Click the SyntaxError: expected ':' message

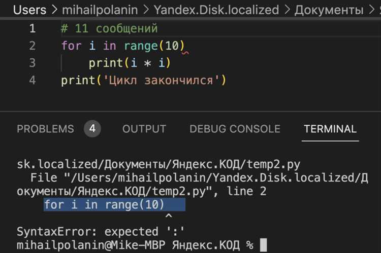click(101, 231)
